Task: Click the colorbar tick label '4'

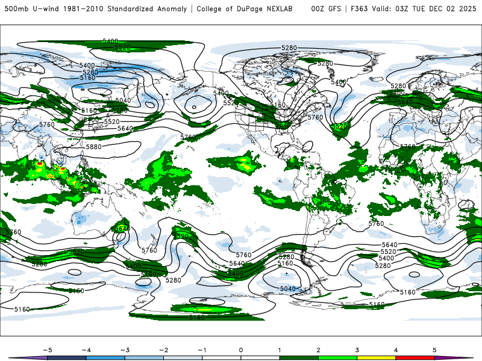Action: [396, 350]
